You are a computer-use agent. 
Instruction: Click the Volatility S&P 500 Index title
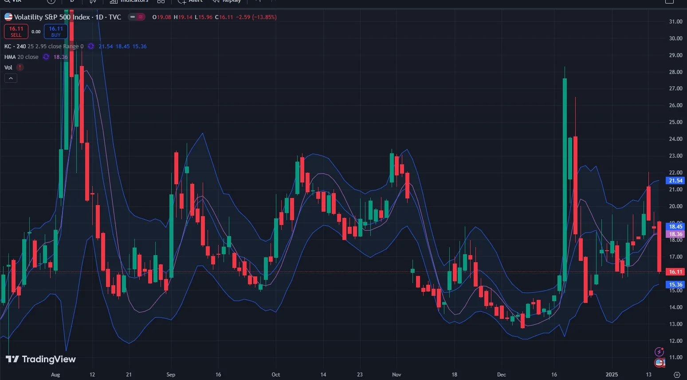(52, 17)
